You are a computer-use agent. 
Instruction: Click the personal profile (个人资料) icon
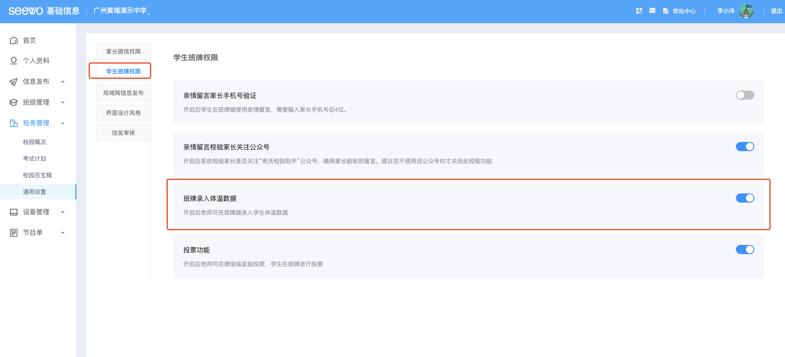tap(14, 61)
